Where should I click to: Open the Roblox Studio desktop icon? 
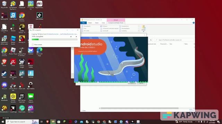[13, 40]
